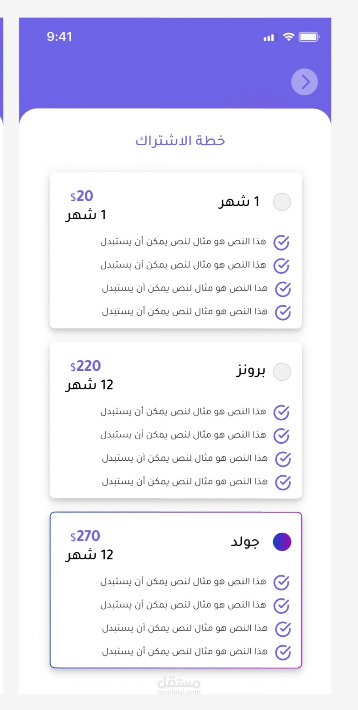The height and width of the screenshot is (710, 358).
Task: Tap the forward chevron button in header
Action: click(x=304, y=82)
